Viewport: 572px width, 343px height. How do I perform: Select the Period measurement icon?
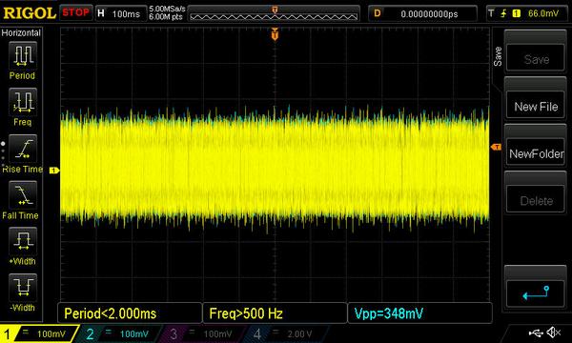tap(23, 55)
